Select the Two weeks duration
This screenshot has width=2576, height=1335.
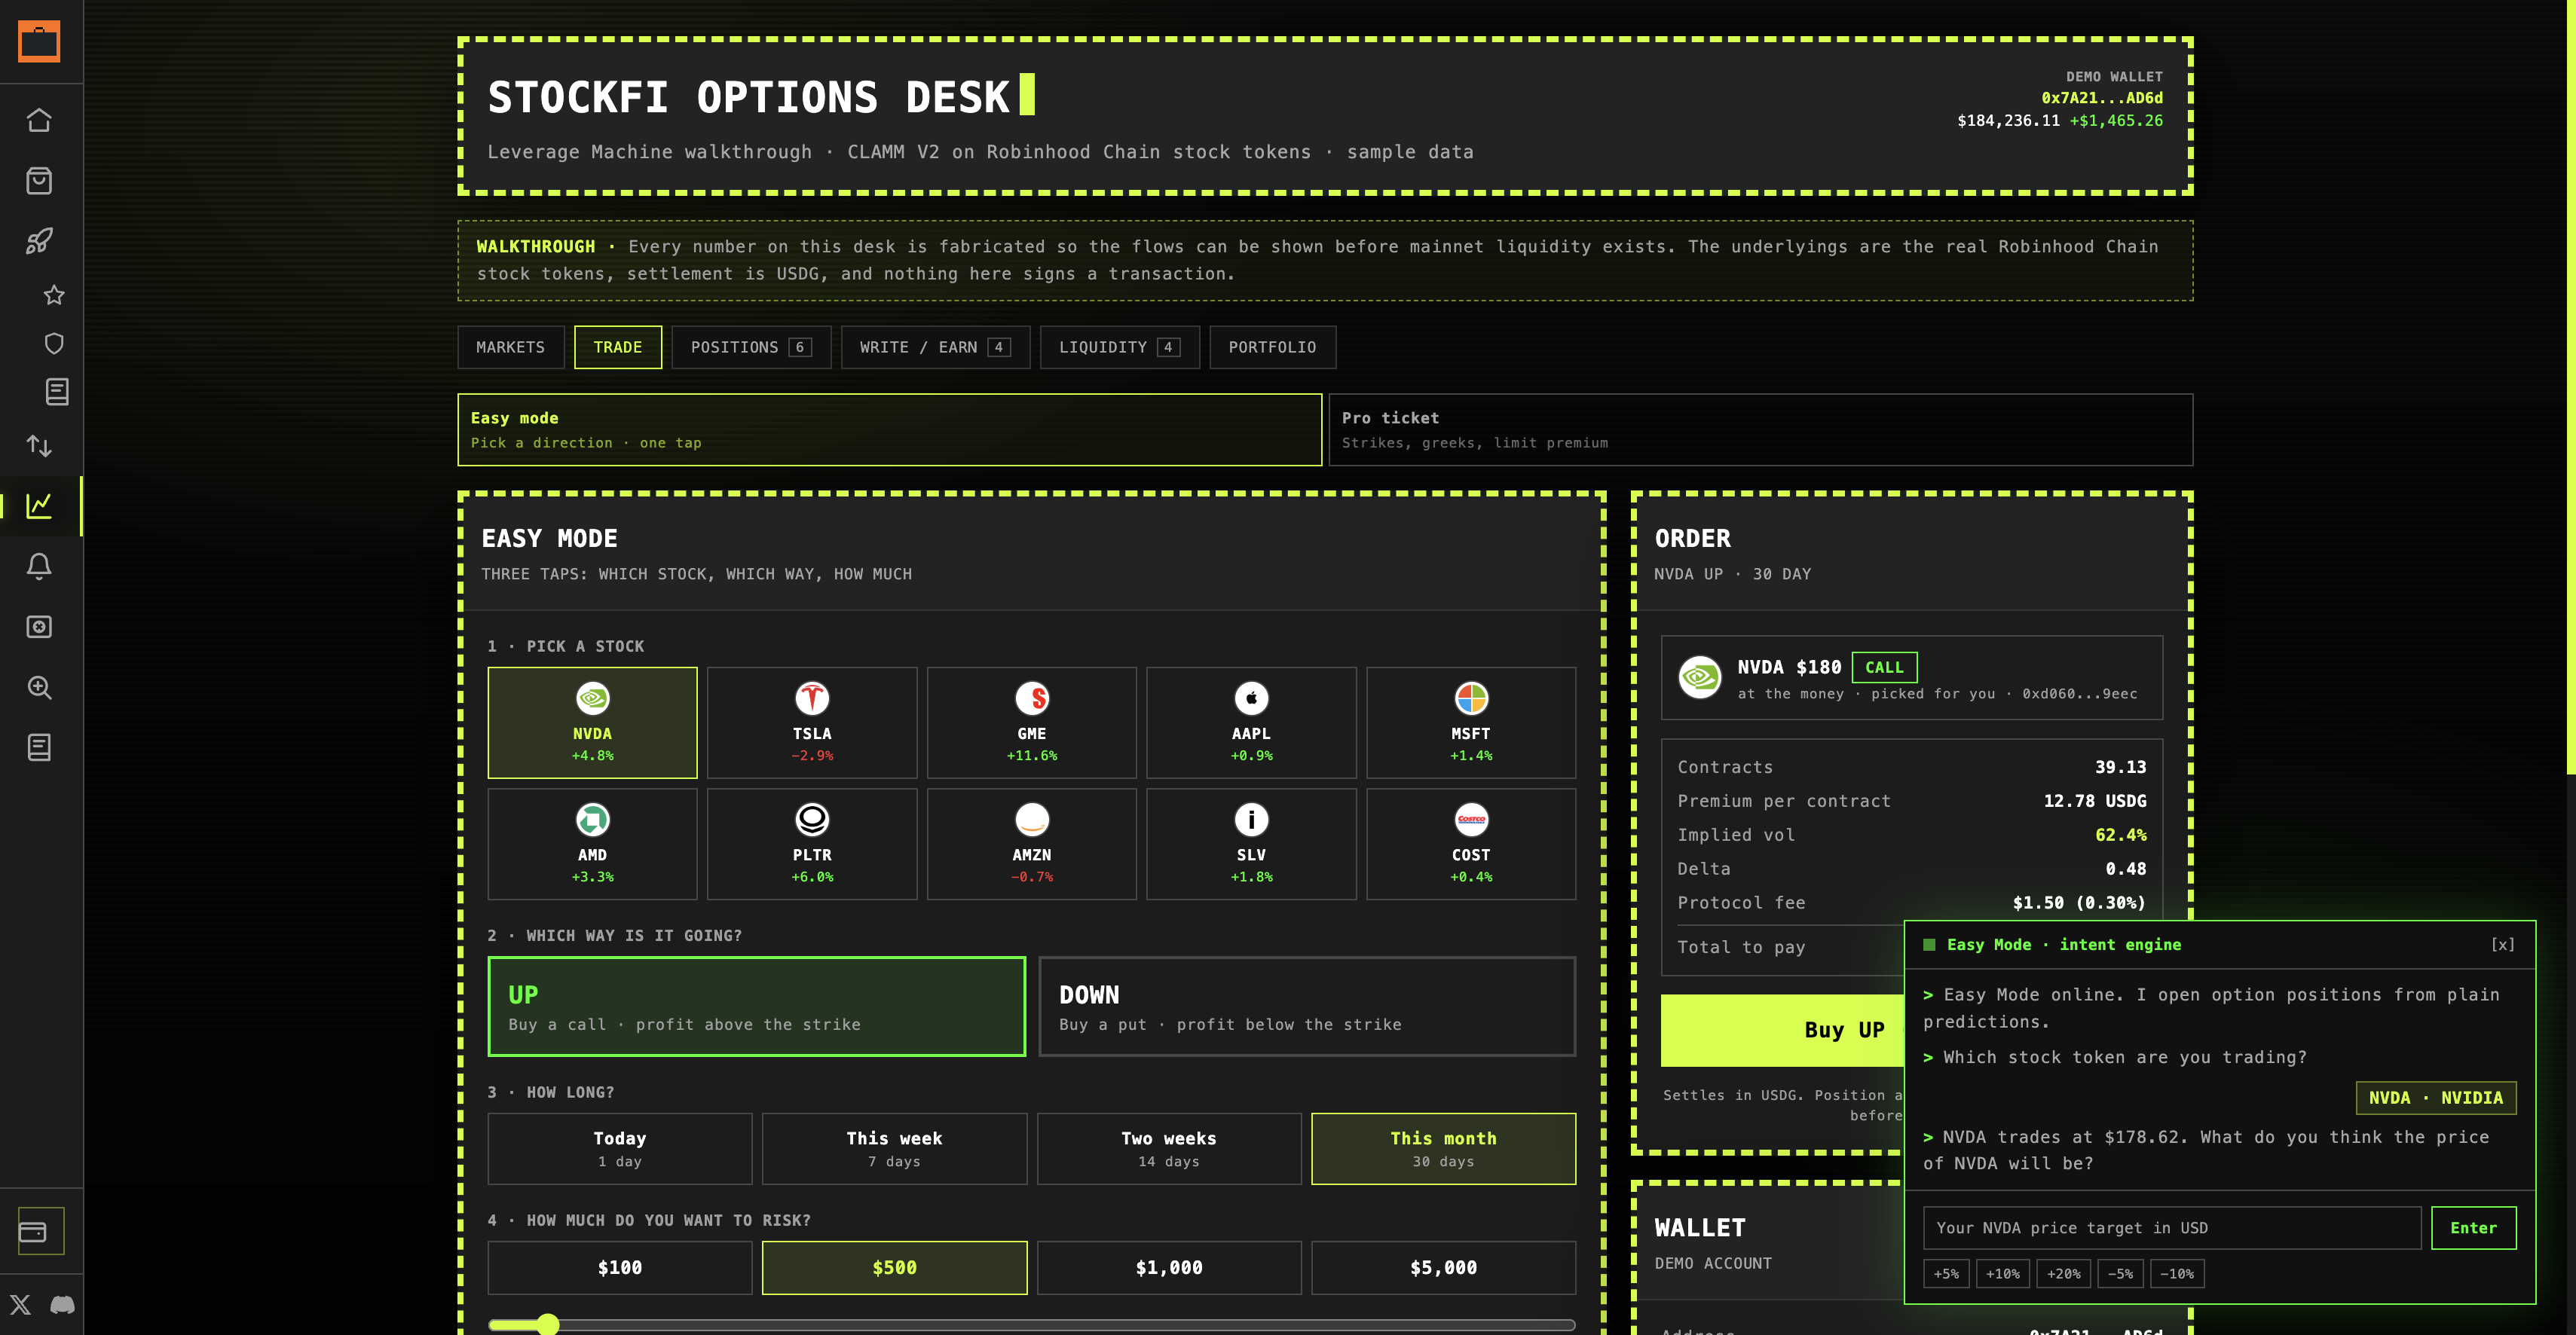click(1169, 1149)
